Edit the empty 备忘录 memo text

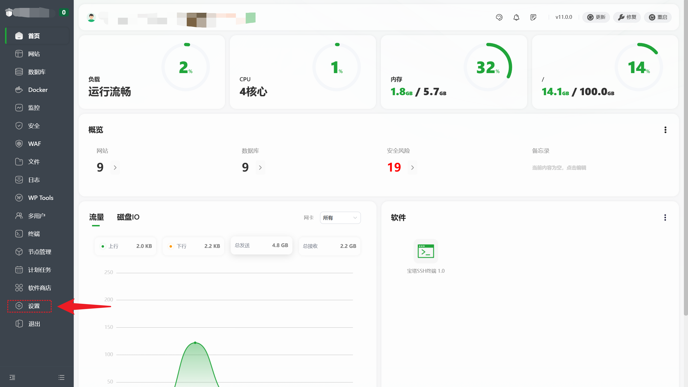559,168
